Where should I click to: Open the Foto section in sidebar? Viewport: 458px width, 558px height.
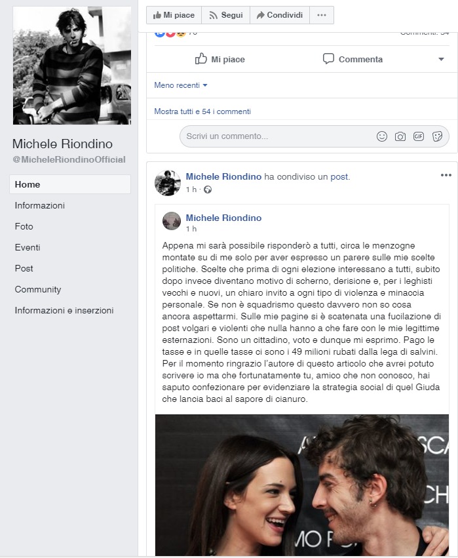point(24,226)
